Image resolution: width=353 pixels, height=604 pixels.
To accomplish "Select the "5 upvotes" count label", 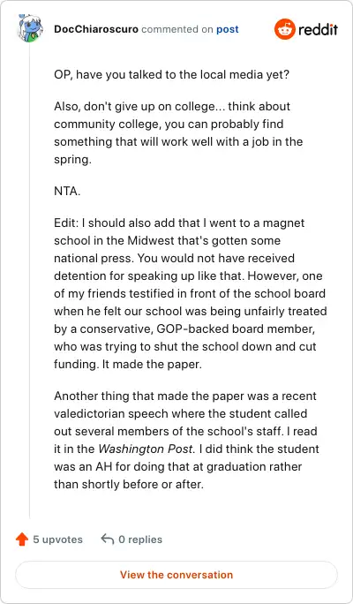I will (57, 540).
